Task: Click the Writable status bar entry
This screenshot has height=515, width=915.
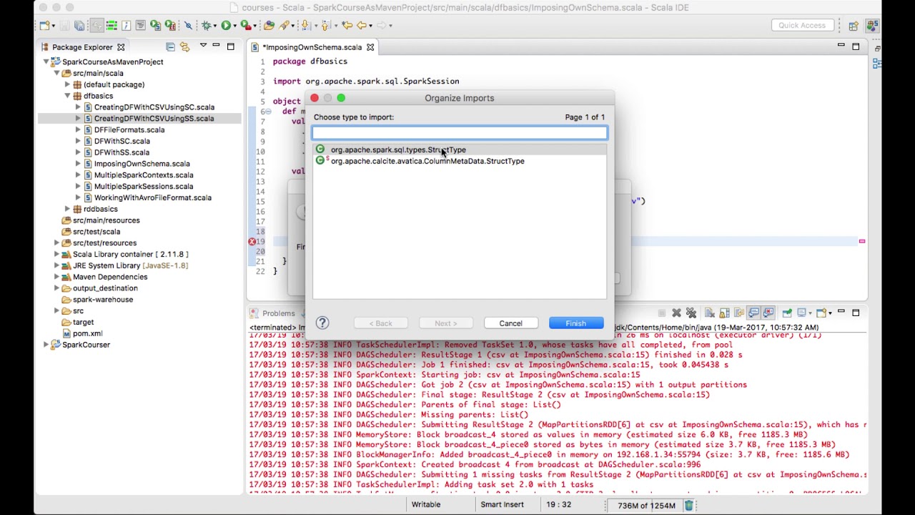Action: click(426, 505)
